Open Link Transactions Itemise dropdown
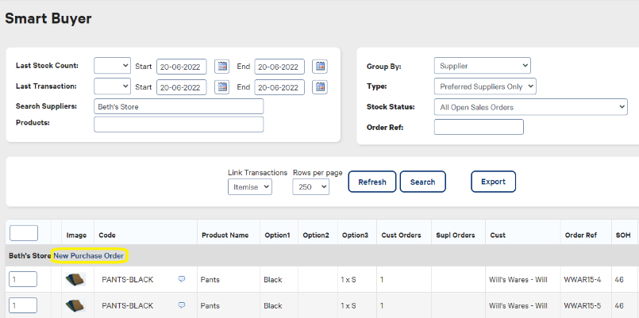This screenshot has height=318, width=639. [x=249, y=187]
